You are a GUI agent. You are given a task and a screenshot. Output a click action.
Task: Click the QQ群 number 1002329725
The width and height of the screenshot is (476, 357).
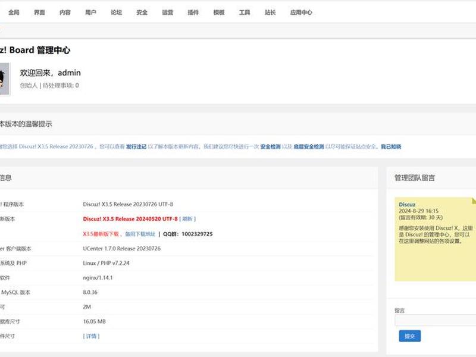click(x=197, y=234)
